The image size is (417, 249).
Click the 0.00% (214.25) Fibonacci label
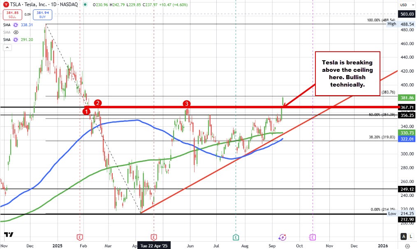[383, 210]
